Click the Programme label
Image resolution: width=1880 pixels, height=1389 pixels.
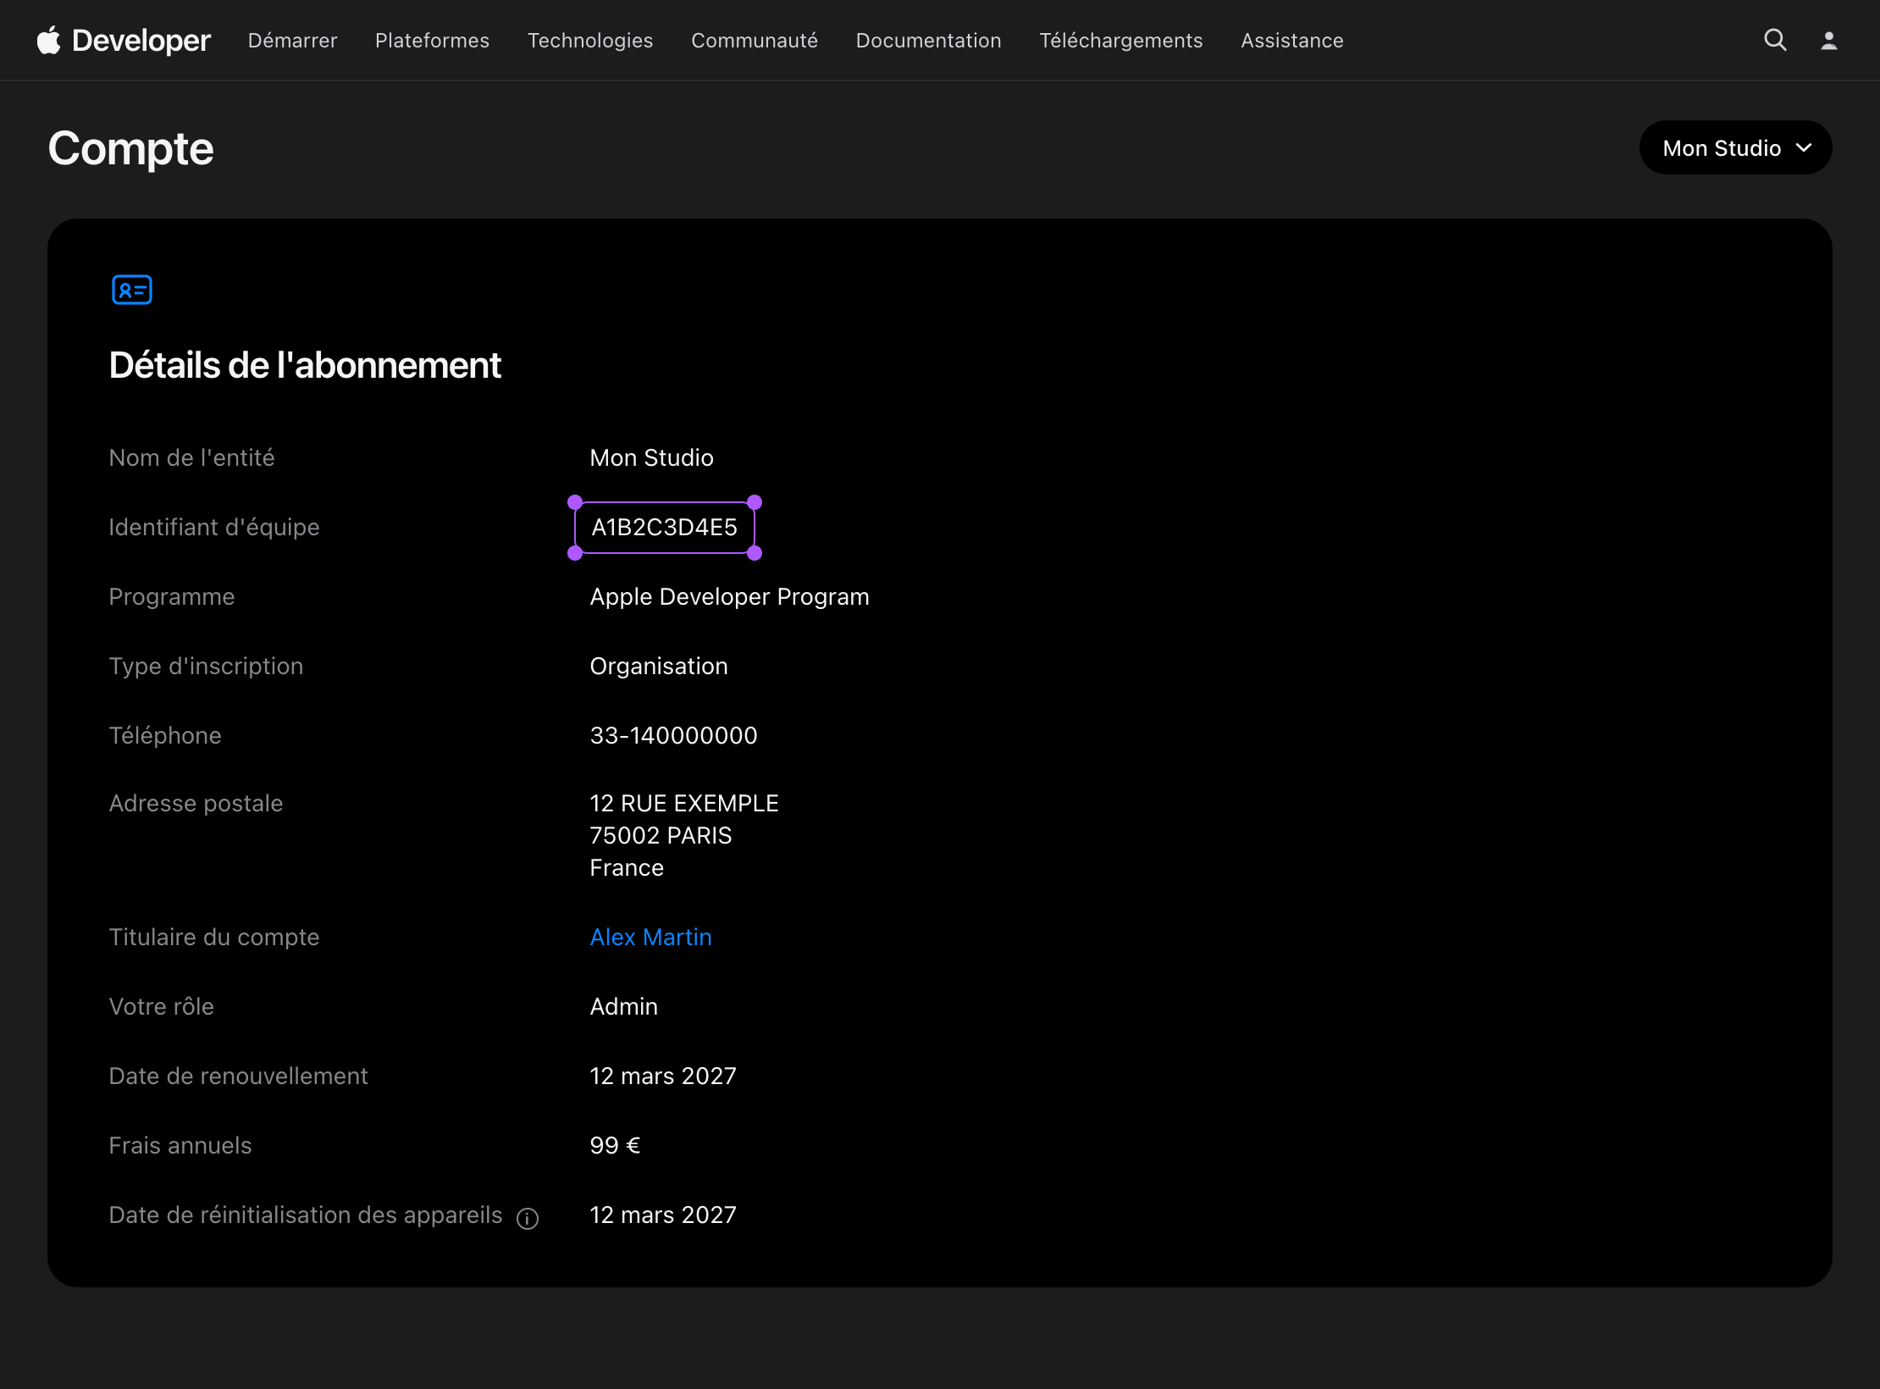point(172,597)
